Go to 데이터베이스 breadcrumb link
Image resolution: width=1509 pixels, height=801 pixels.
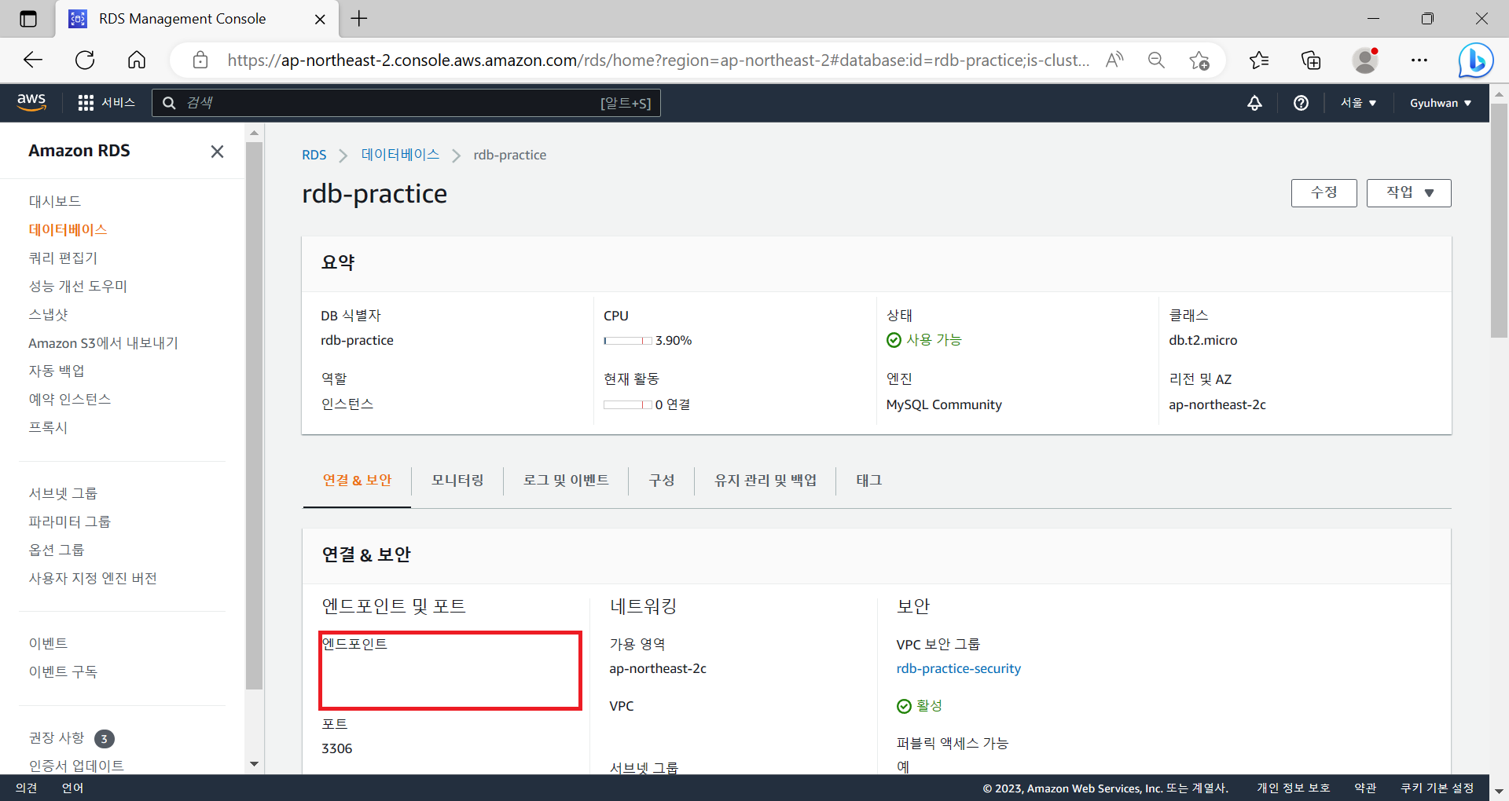point(400,155)
